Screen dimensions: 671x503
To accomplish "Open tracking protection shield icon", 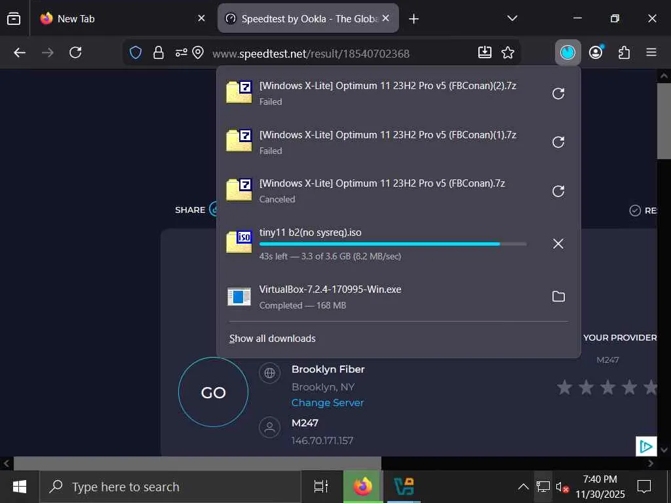I will coord(136,52).
